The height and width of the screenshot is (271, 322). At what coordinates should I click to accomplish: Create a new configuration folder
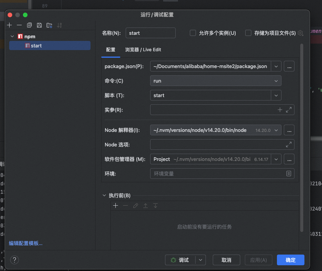coord(49,25)
